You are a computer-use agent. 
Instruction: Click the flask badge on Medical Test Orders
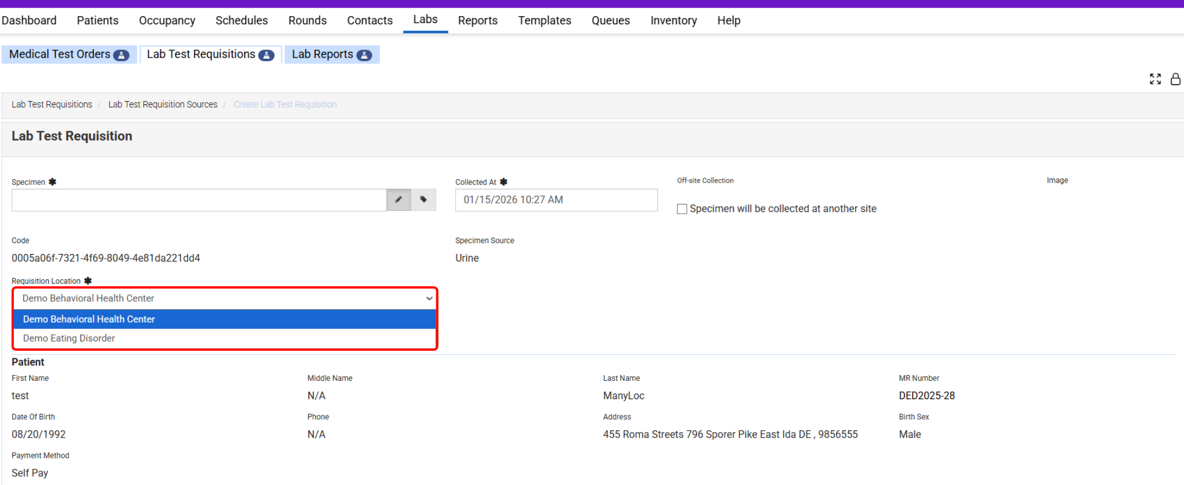(x=121, y=55)
